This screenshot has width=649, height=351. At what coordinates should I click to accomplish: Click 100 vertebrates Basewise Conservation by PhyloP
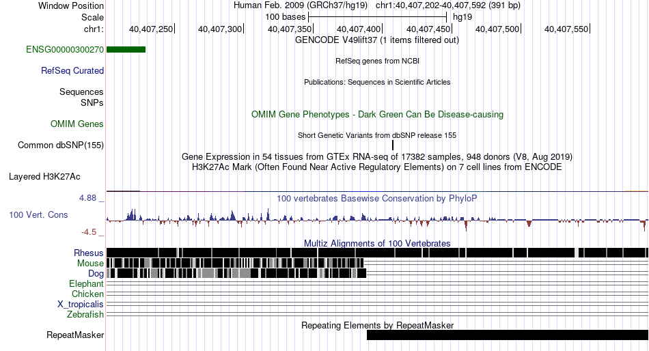point(377,199)
